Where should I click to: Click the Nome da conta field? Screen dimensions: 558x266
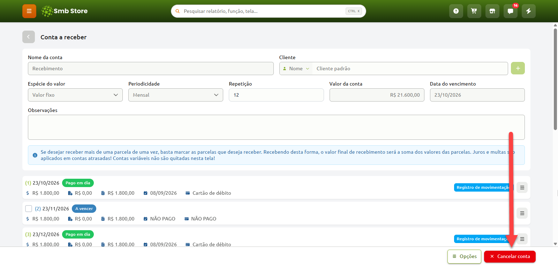[151, 68]
